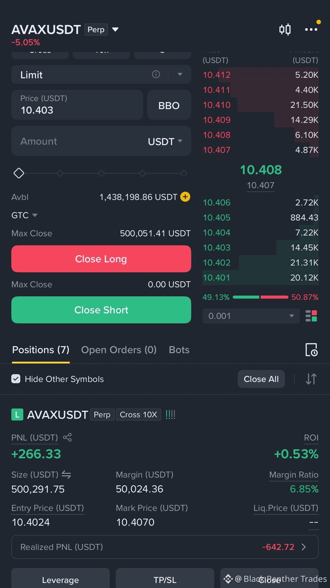Open the three-dot more options menu
330x588 pixels.
(311, 29)
